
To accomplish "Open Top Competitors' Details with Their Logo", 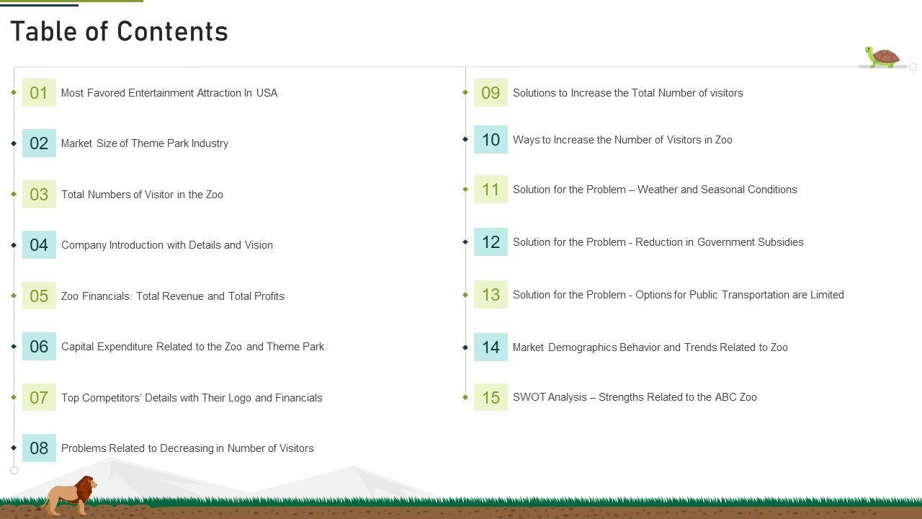I will (192, 398).
